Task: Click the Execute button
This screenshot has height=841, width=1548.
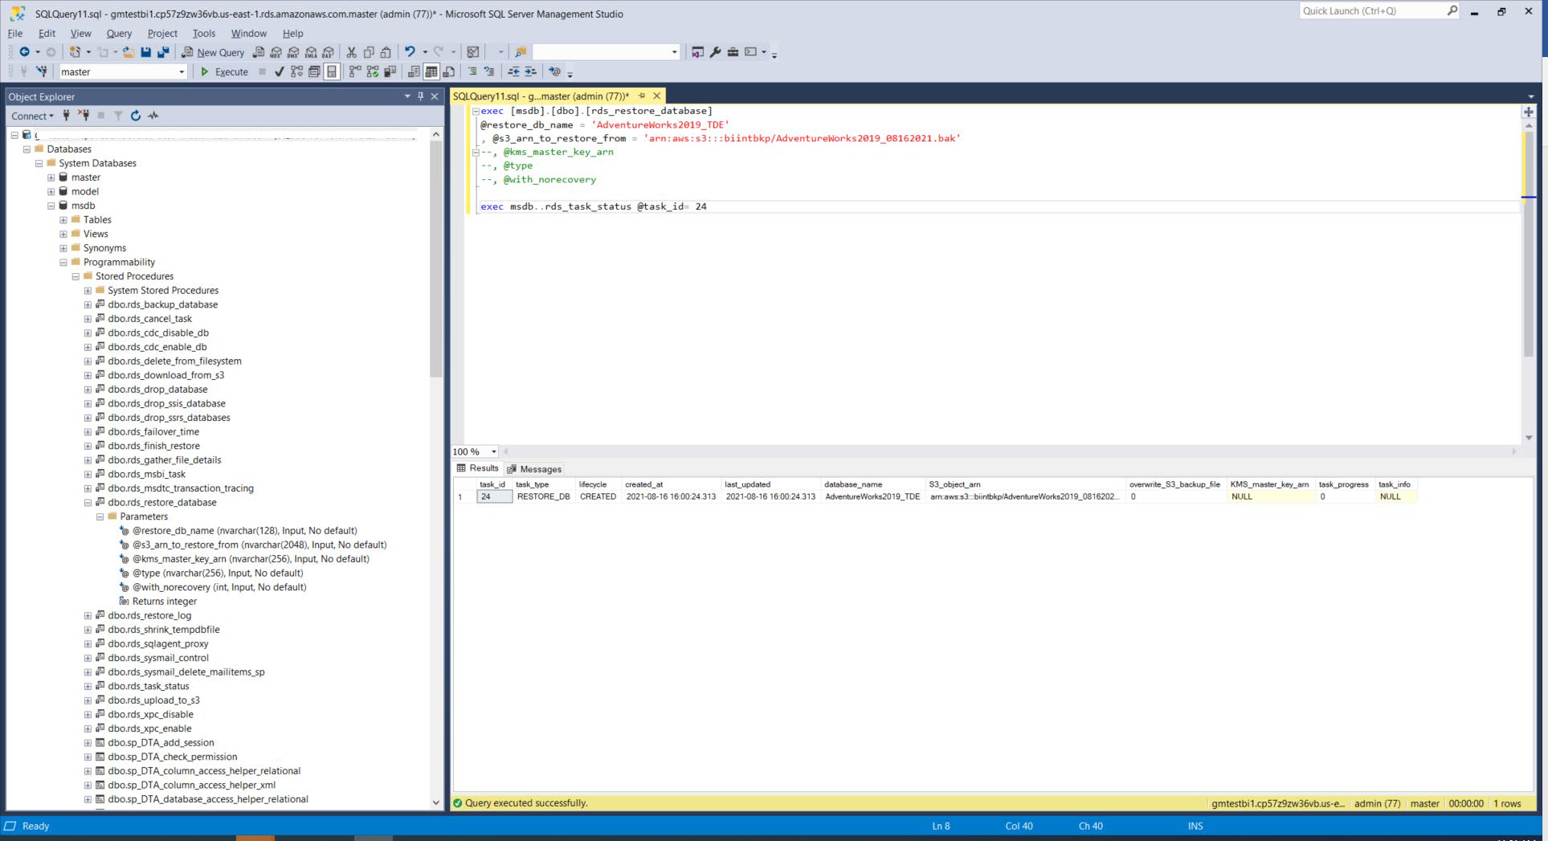Action: pyautogui.click(x=224, y=71)
